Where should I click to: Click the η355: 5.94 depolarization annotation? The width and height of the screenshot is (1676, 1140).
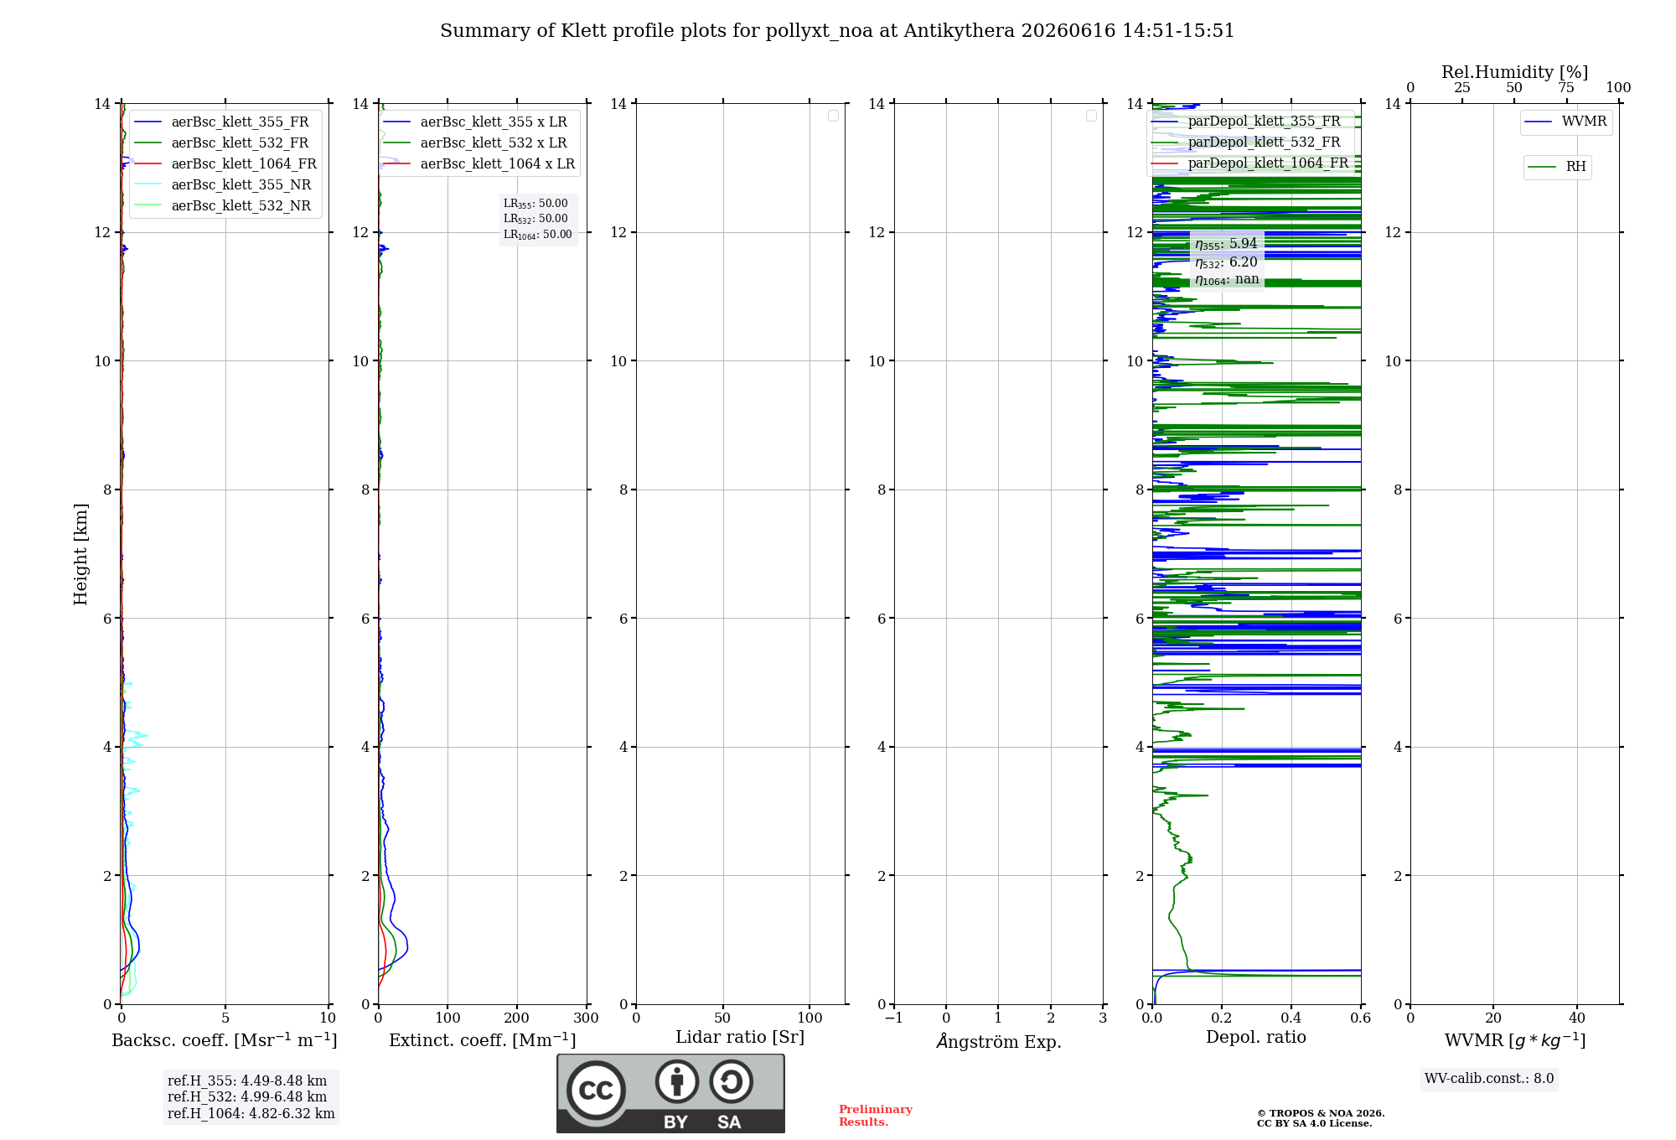point(1226,244)
